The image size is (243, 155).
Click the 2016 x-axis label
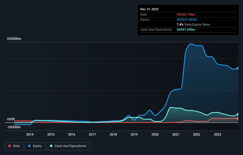pos(72,134)
